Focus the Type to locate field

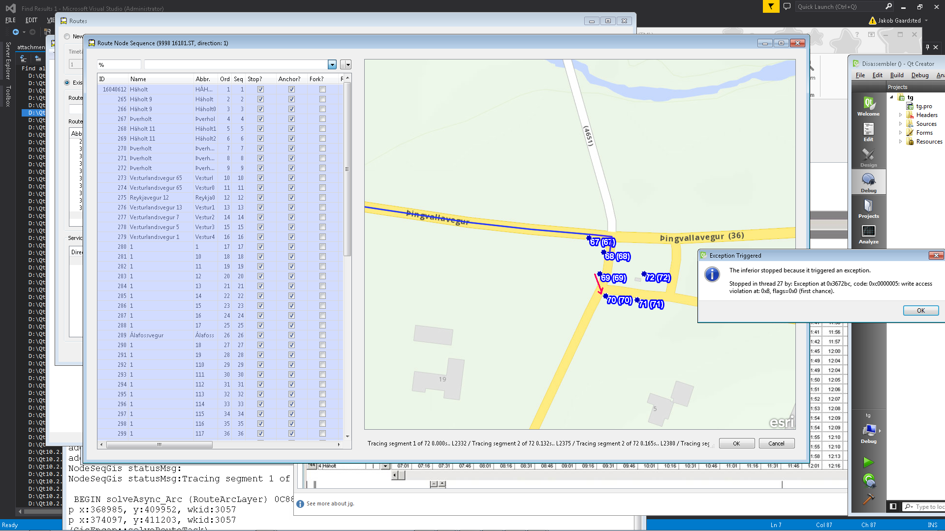[x=930, y=506]
